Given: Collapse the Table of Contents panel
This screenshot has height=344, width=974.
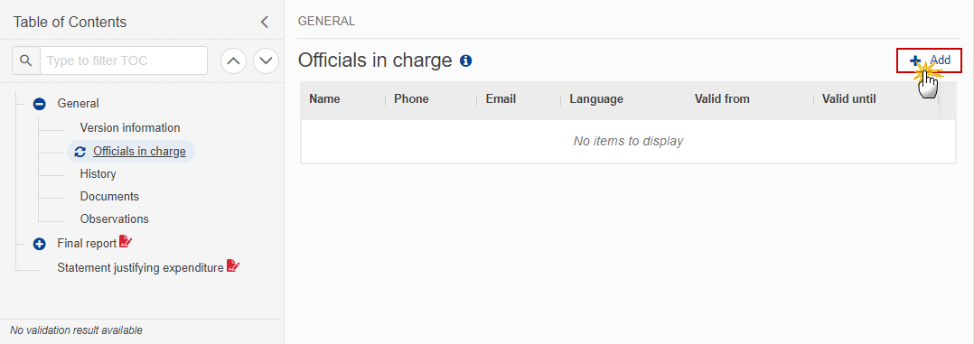Looking at the screenshot, I should [x=265, y=23].
